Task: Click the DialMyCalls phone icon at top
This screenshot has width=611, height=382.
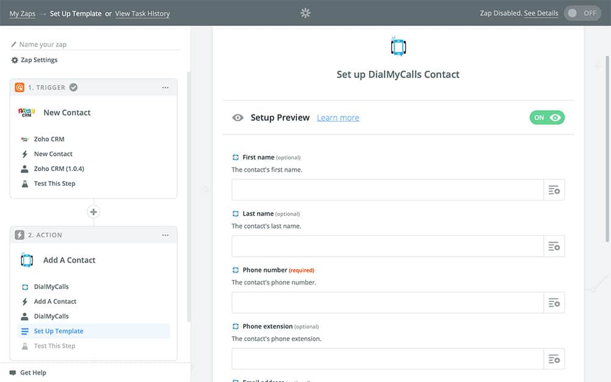Action: point(398,47)
